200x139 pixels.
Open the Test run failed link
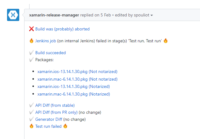click(48, 126)
